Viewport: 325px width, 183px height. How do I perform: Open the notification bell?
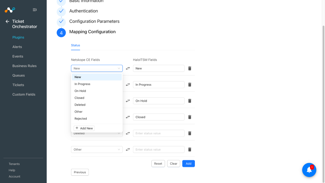(x=309, y=170)
